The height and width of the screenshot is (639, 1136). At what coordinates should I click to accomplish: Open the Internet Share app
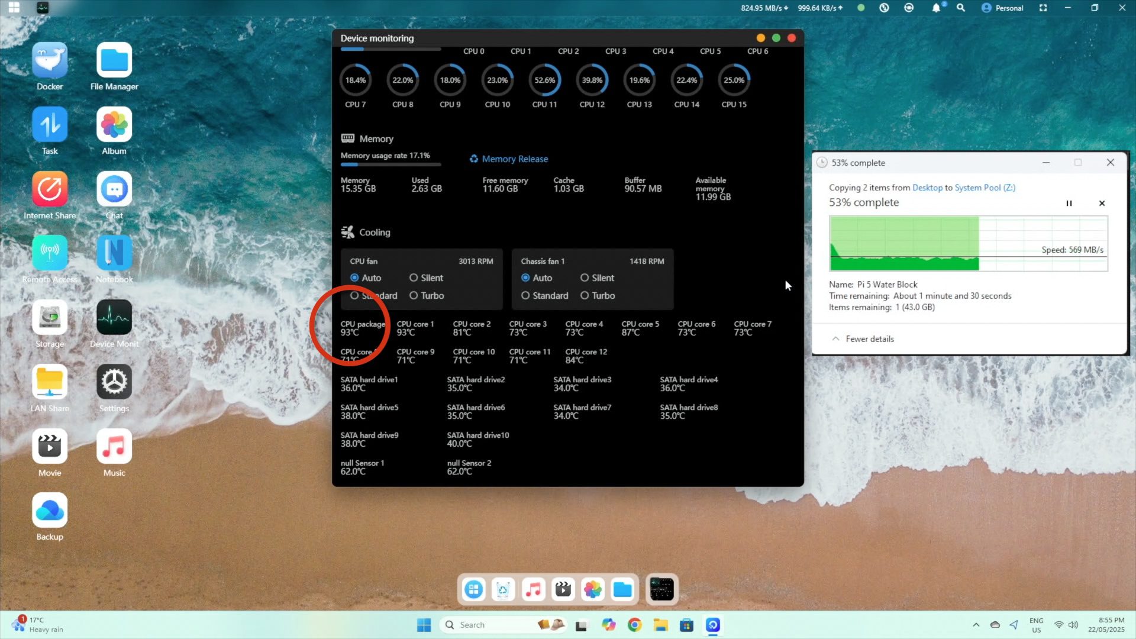pos(50,189)
